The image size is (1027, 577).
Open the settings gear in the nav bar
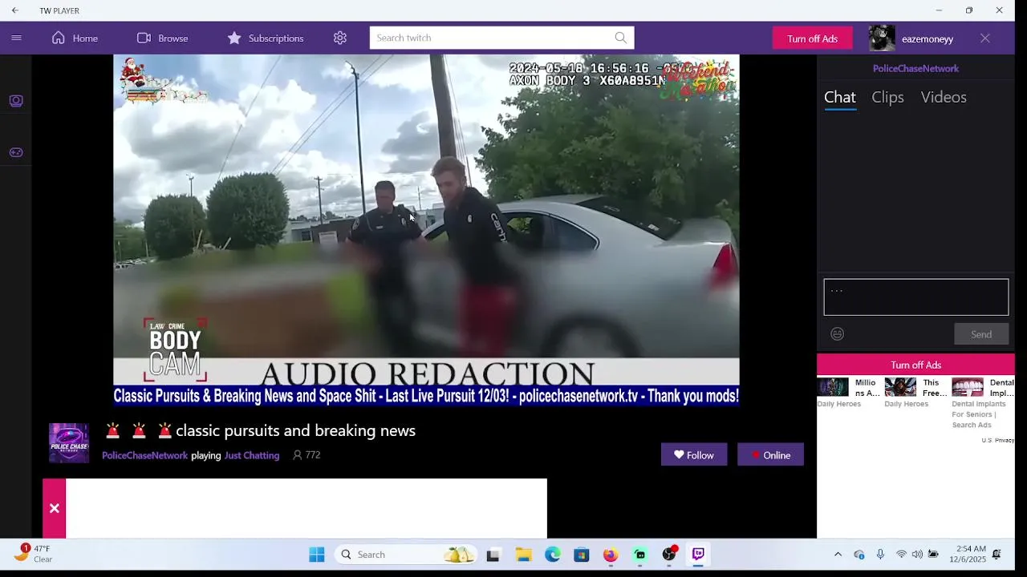tap(340, 38)
